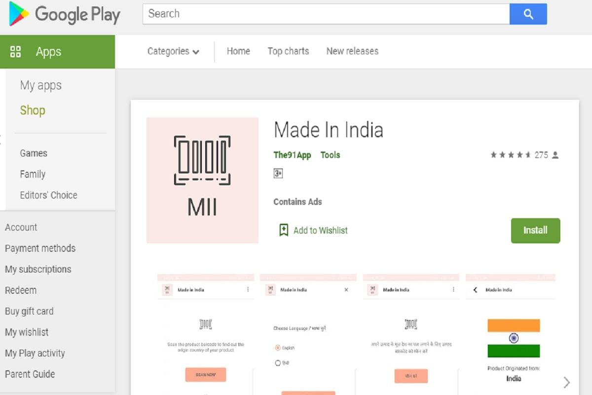Click the blue search magnifier icon
This screenshot has width=592, height=395.
tap(528, 14)
